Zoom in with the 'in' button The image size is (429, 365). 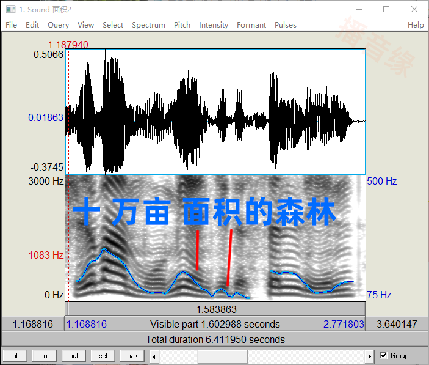click(45, 356)
